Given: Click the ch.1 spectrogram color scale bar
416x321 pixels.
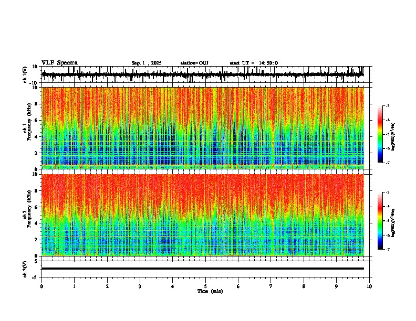Looking at the screenshot, I should click(x=380, y=134).
